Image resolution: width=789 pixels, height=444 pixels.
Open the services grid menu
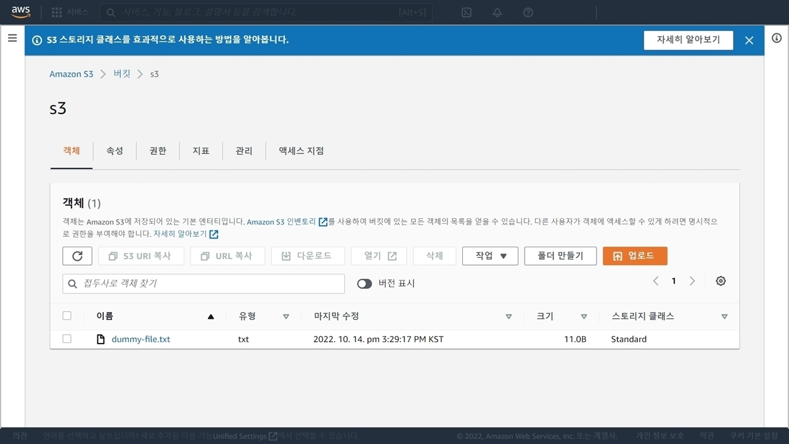tap(57, 12)
